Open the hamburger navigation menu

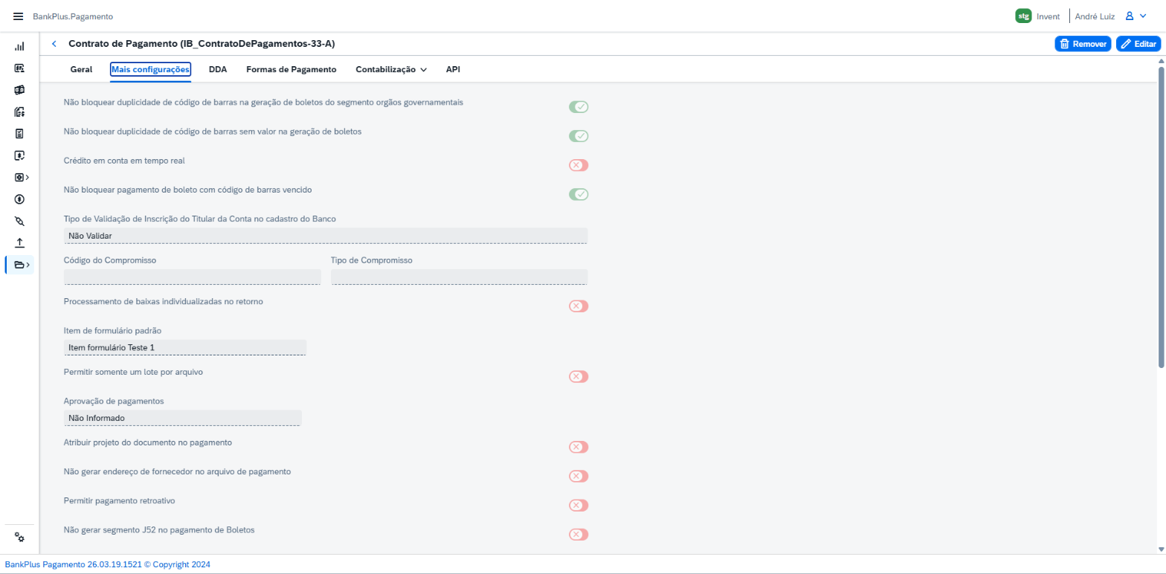point(19,16)
